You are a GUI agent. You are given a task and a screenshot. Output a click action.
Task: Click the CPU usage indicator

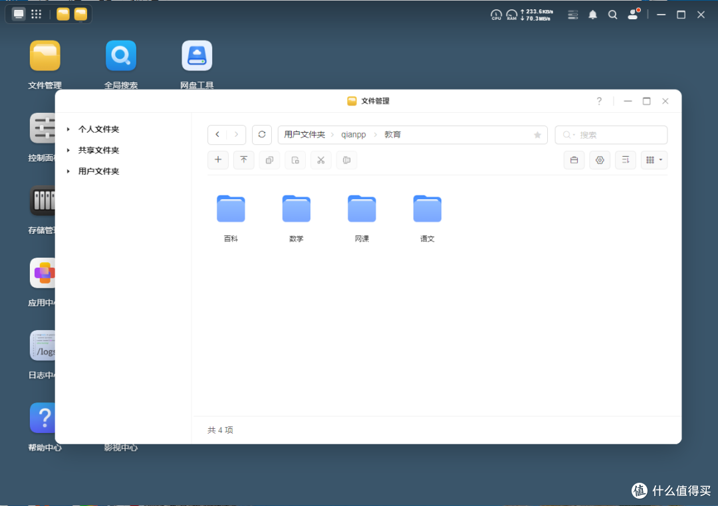pos(497,15)
